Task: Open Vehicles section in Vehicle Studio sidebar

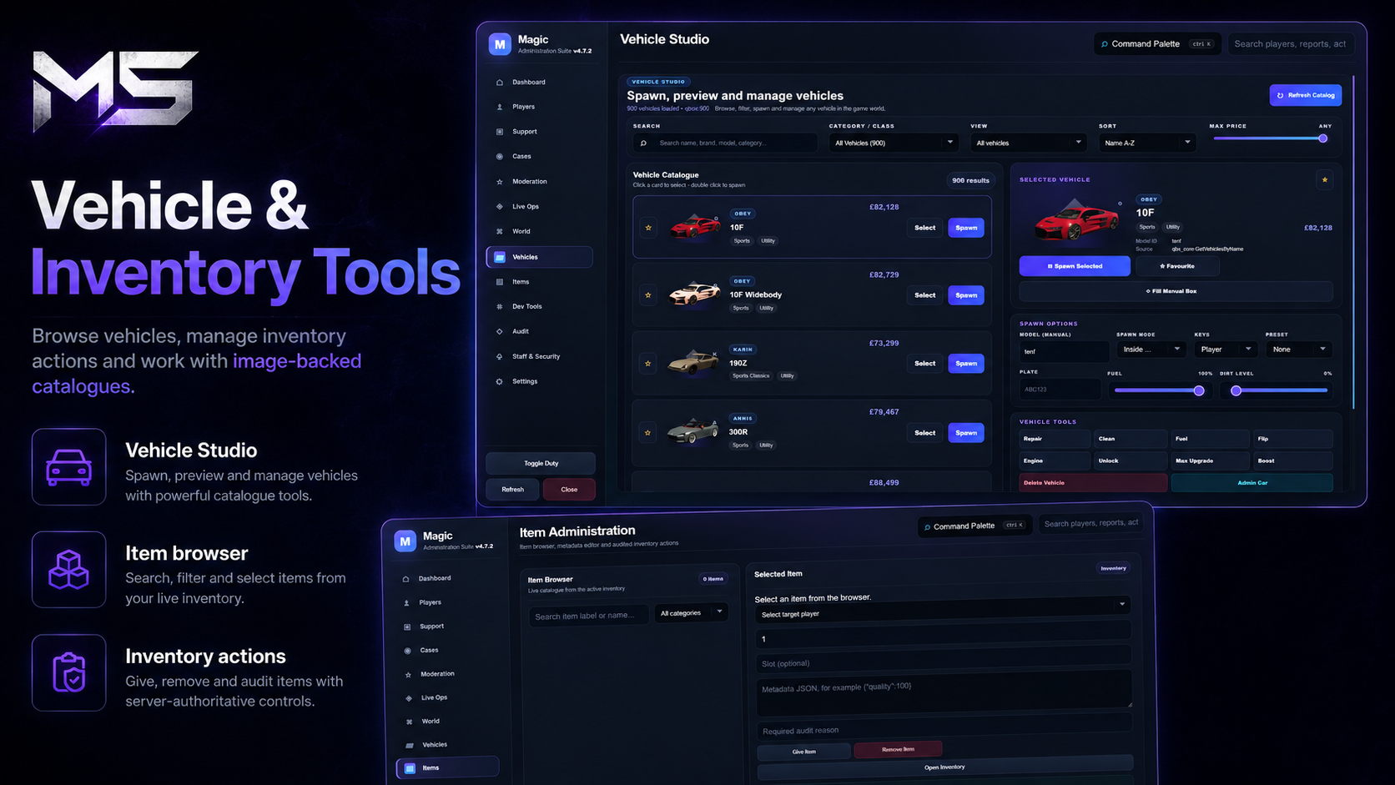Action: pyautogui.click(x=540, y=257)
